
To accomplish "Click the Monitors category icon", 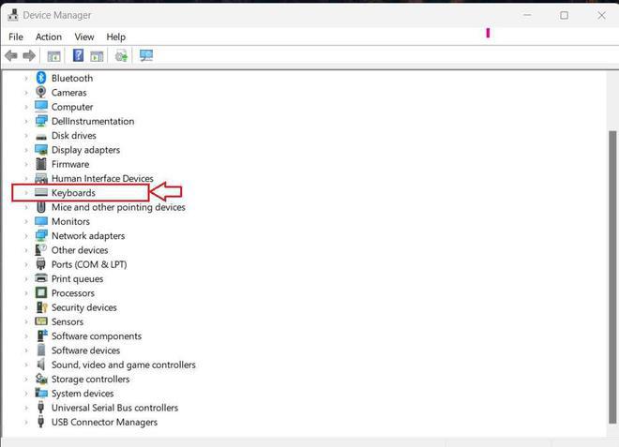I will [41, 221].
